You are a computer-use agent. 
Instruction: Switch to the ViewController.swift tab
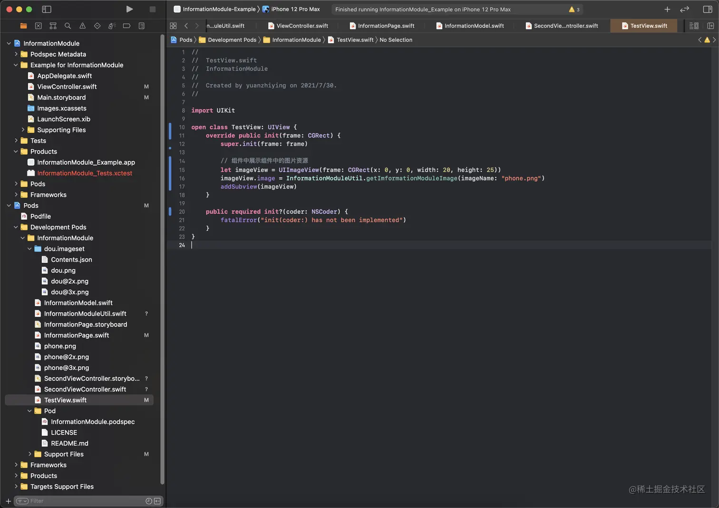[x=298, y=26]
